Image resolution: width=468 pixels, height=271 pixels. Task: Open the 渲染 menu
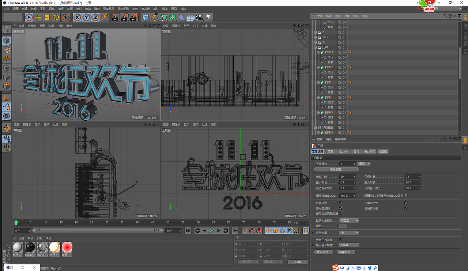tap(88, 8)
